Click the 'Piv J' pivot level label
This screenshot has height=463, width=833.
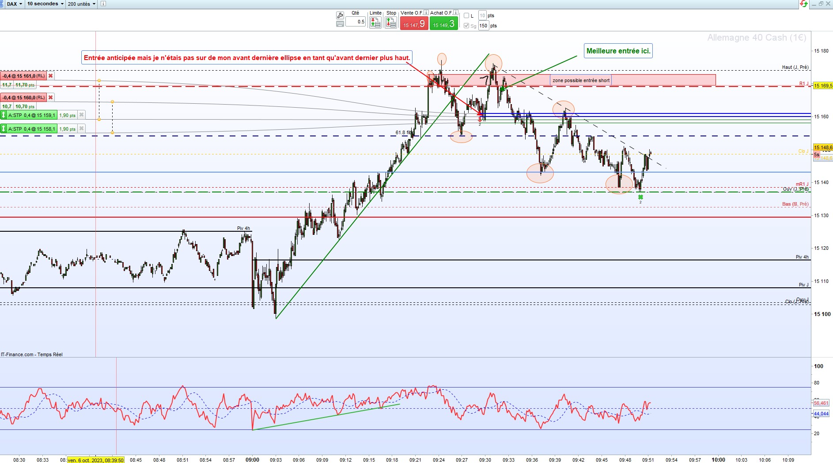(x=803, y=285)
